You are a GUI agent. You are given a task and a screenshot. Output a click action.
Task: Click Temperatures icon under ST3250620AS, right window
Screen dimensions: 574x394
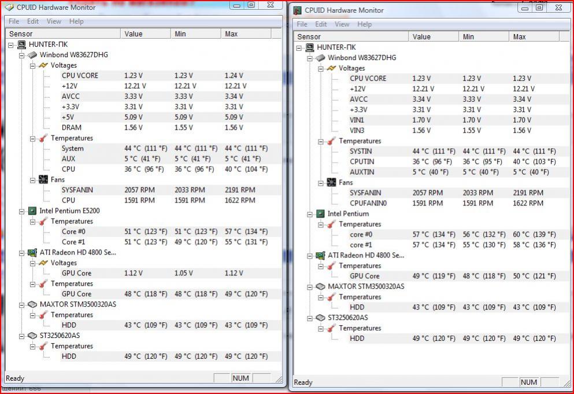[x=331, y=329]
